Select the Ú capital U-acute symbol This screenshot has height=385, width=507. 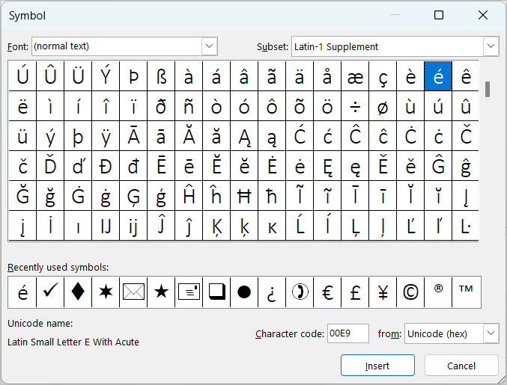coord(22,76)
